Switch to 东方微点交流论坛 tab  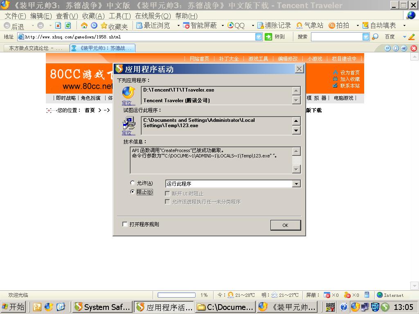(36, 48)
